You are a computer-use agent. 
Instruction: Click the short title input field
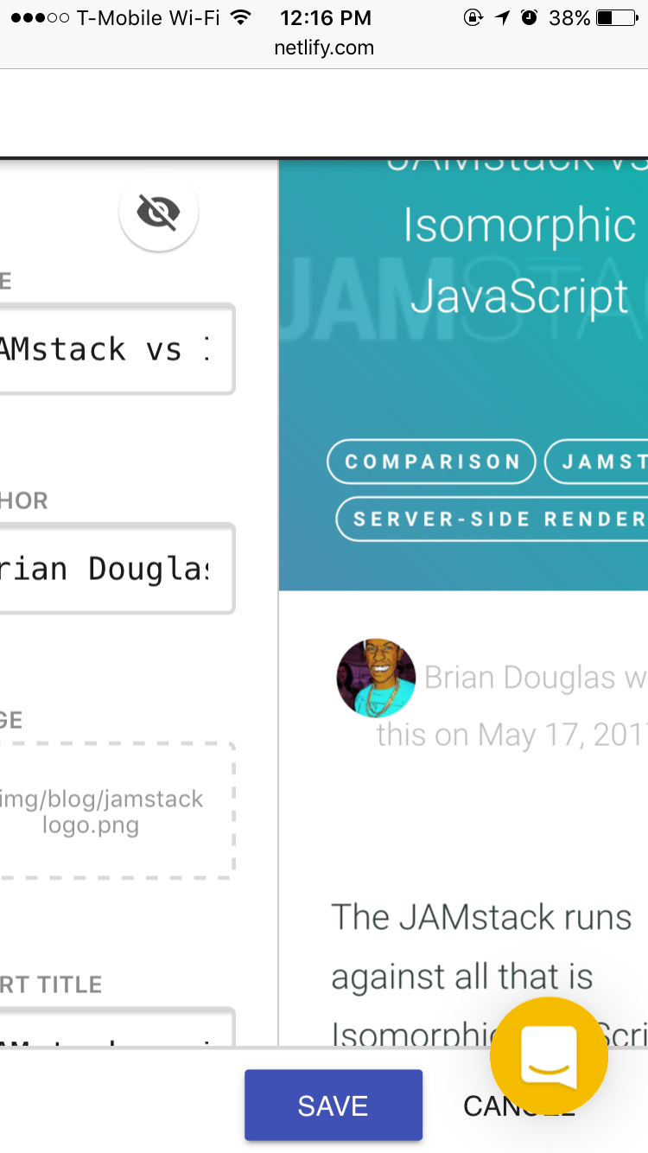[x=112, y=1029]
